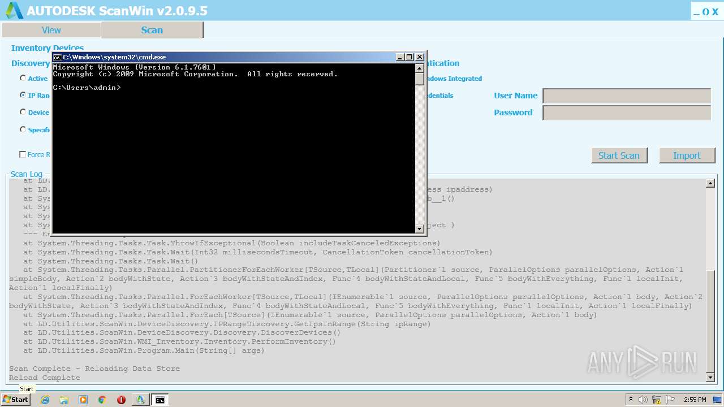Click 'Scan Complete - Reloading Data Store' log line
This screenshot has height=407, width=724.
coord(94,369)
